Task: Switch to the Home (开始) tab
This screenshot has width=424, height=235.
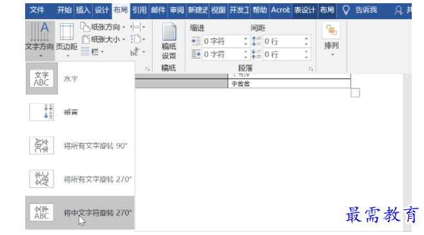Action: 64,10
